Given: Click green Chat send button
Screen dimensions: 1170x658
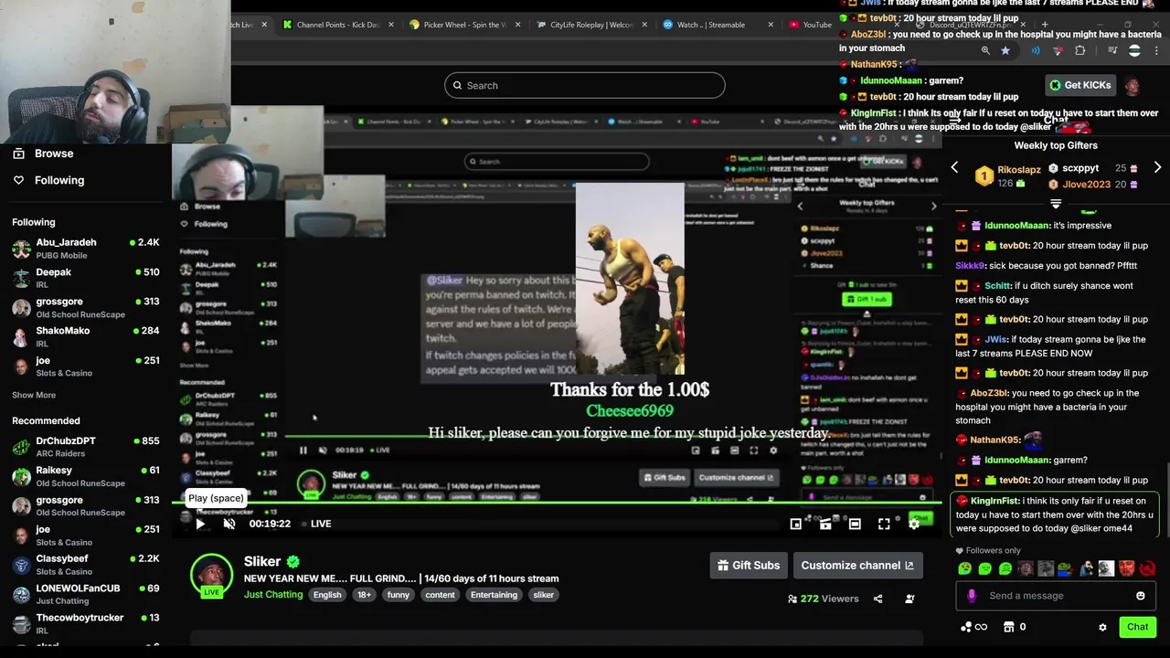Looking at the screenshot, I should pyautogui.click(x=1138, y=627).
